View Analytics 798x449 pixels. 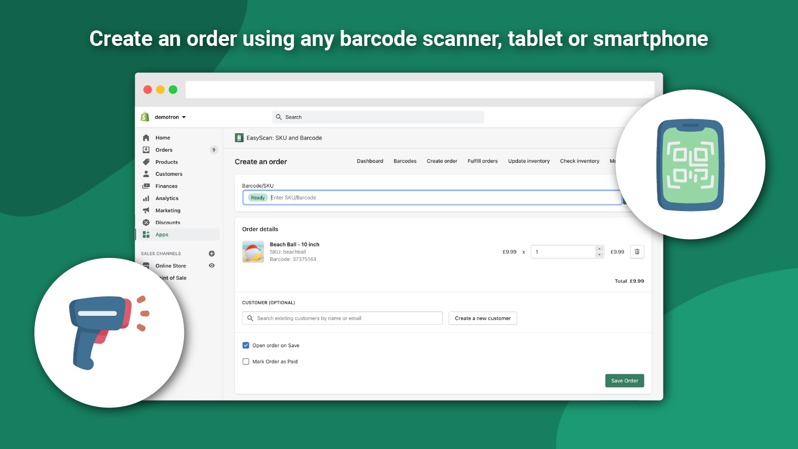coord(166,198)
